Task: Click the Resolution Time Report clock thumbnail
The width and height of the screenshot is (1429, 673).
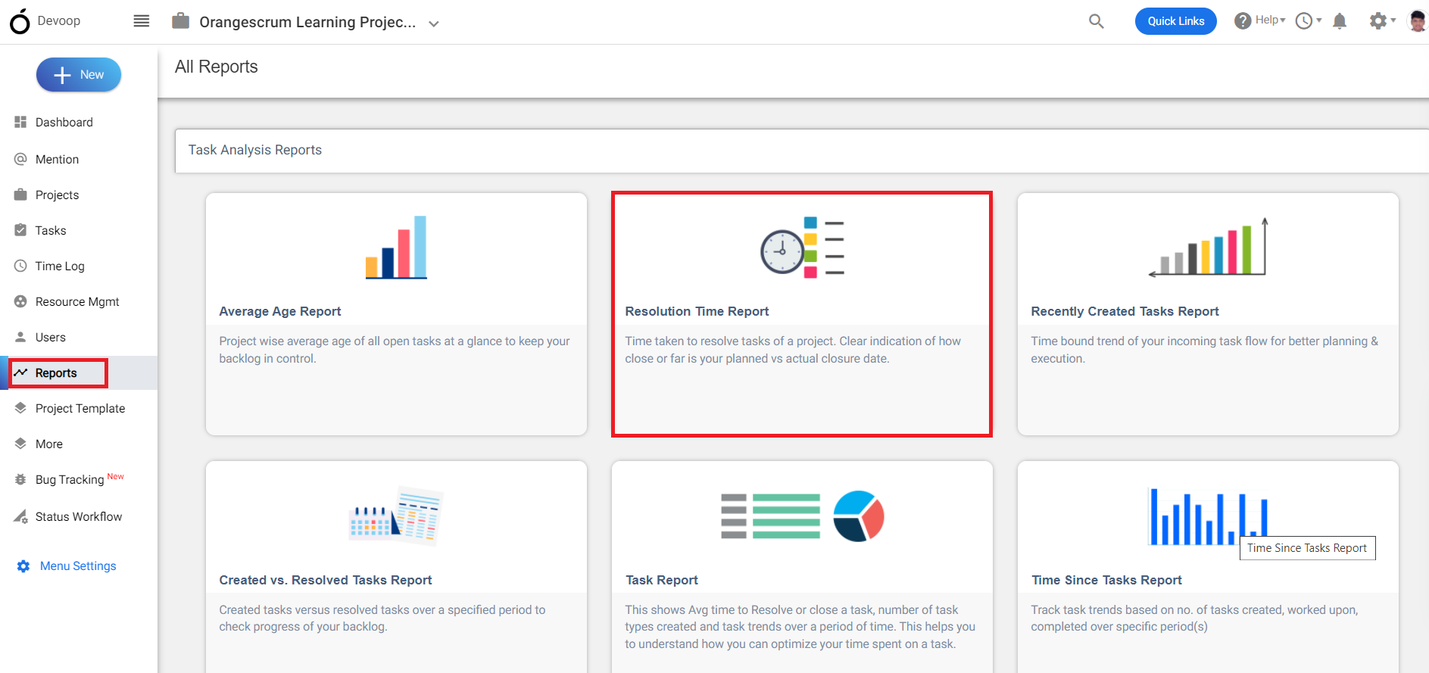Action: 802,248
